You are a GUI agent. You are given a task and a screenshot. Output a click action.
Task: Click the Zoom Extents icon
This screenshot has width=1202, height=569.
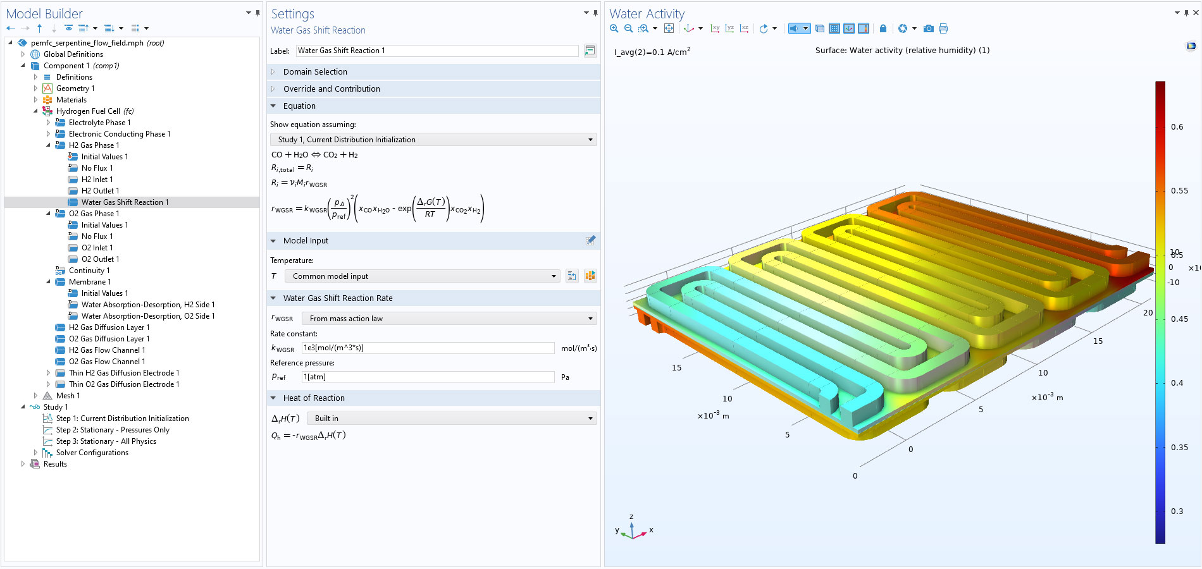[669, 28]
